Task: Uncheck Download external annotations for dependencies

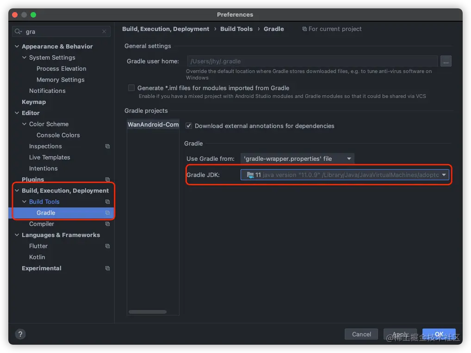Action: (x=189, y=126)
